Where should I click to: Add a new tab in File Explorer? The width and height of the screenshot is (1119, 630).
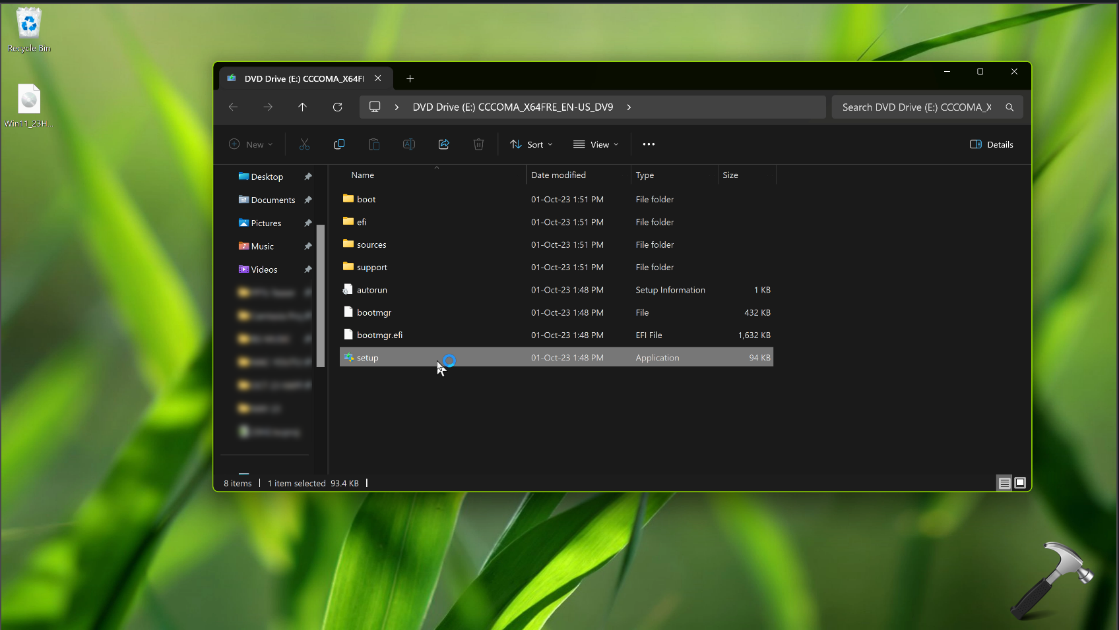point(410,78)
